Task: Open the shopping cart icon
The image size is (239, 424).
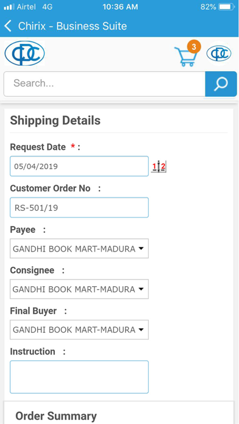Action: tap(185, 57)
